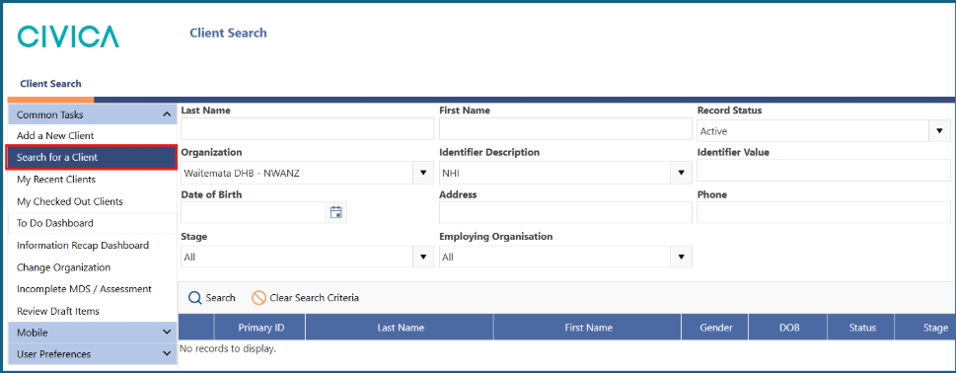Viewport: 956px width, 373px height.
Task: Click the Clear Search Criteria label
Action: pyautogui.click(x=314, y=298)
